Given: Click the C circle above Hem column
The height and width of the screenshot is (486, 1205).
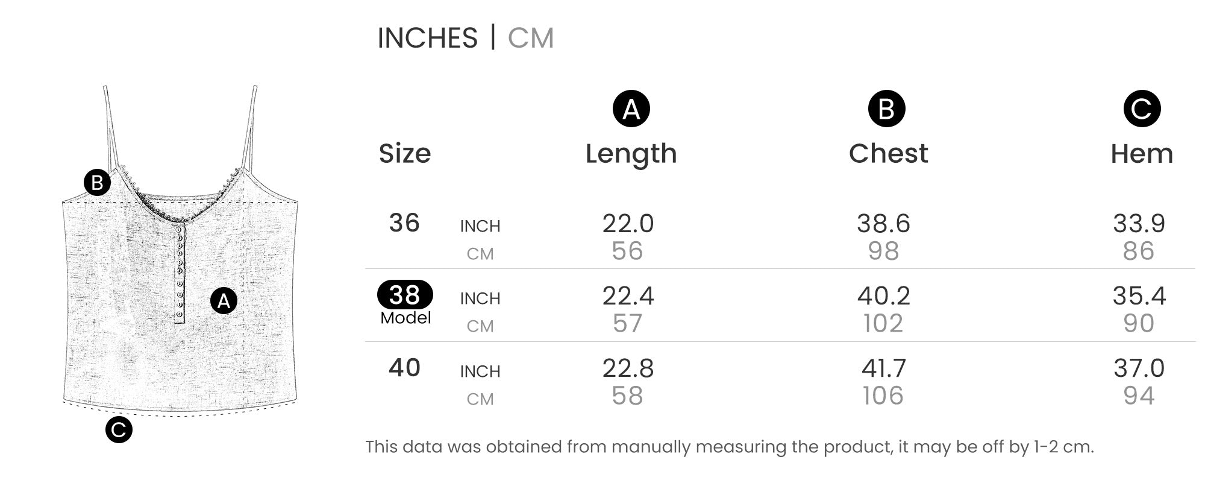Looking at the screenshot, I should coord(1142,109).
